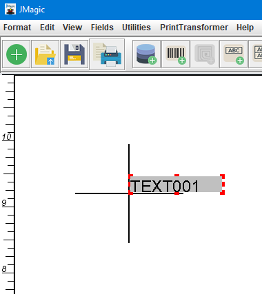Click the greyed RFID spiral icon
The width and height of the screenshot is (262, 294).
click(x=204, y=54)
